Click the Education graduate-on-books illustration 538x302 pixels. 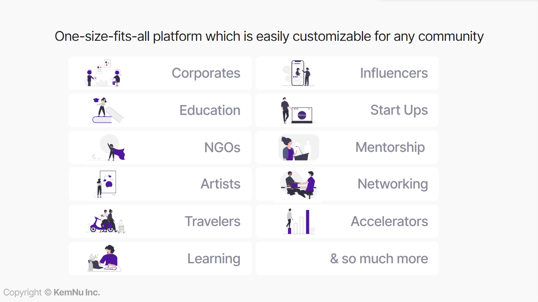click(106, 110)
